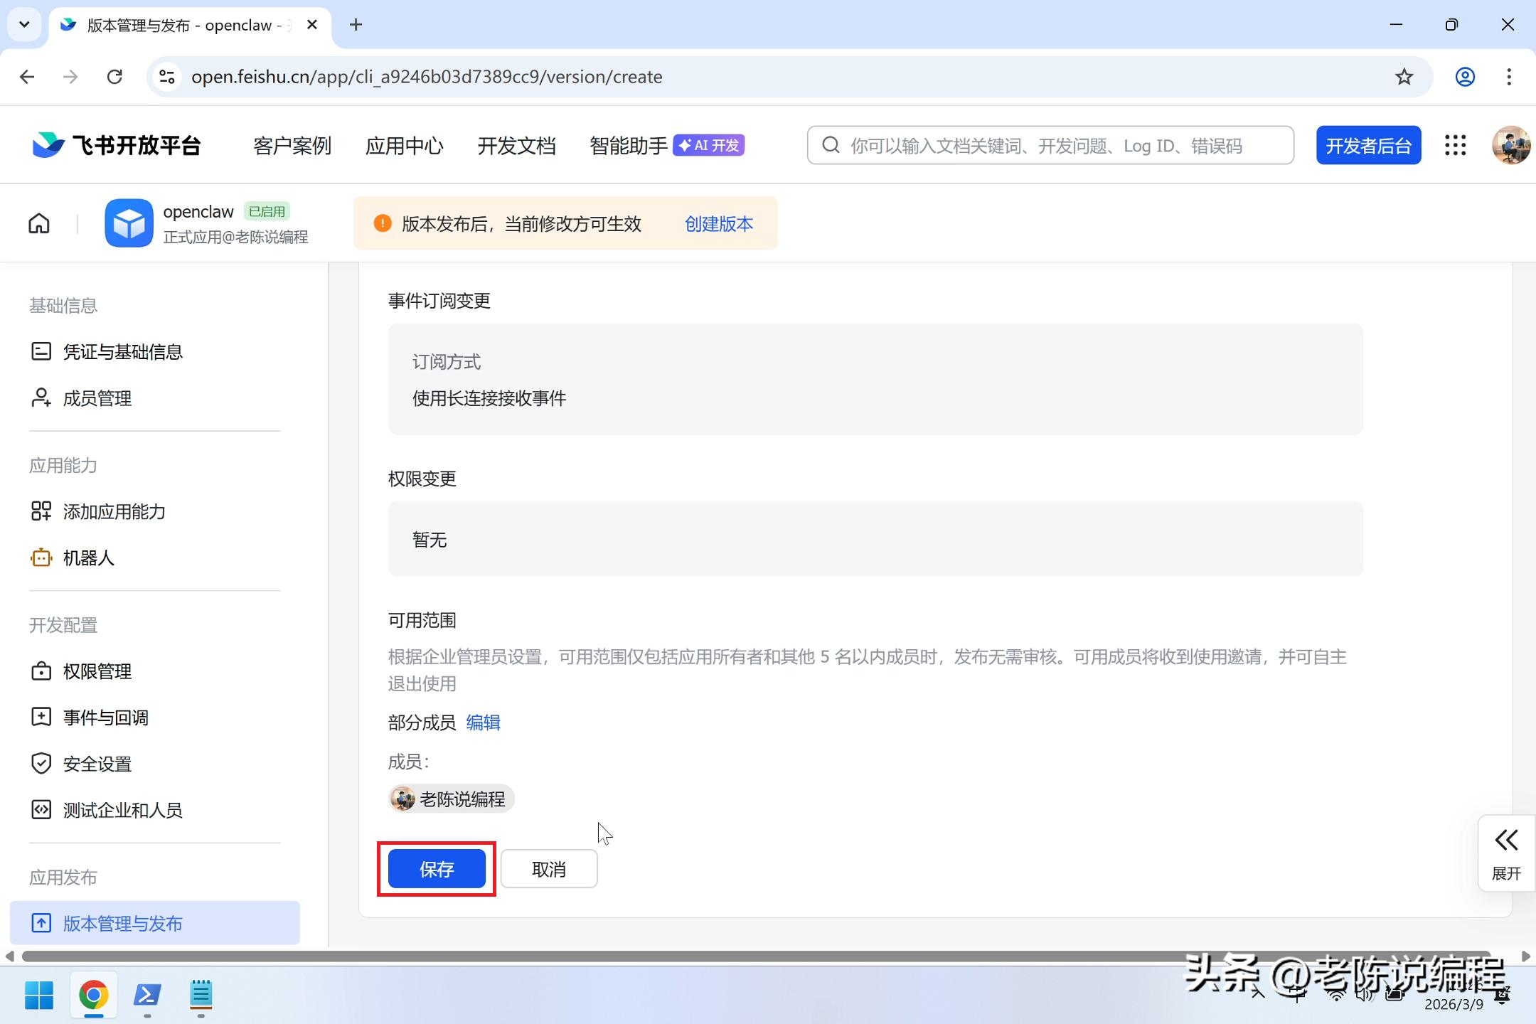Screen dimensions: 1536x1024
Task: Open the tab search dropdown arrow
Action: click(24, 25)
